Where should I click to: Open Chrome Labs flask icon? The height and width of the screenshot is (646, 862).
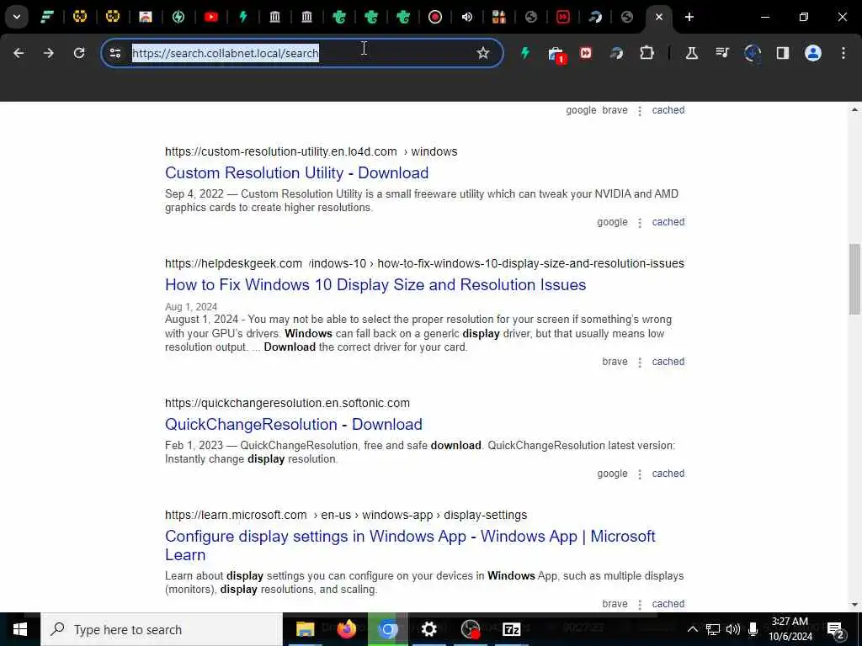tap(692, 53)
